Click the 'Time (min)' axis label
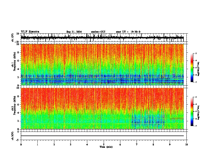 coord(106,147)
